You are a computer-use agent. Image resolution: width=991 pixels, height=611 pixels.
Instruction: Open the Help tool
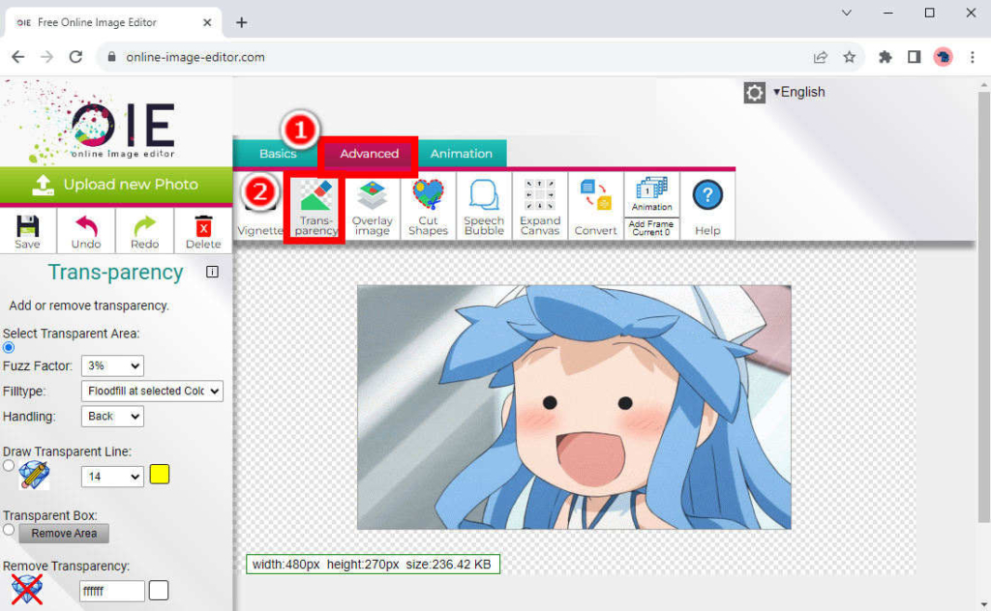[x=707, y=203]
